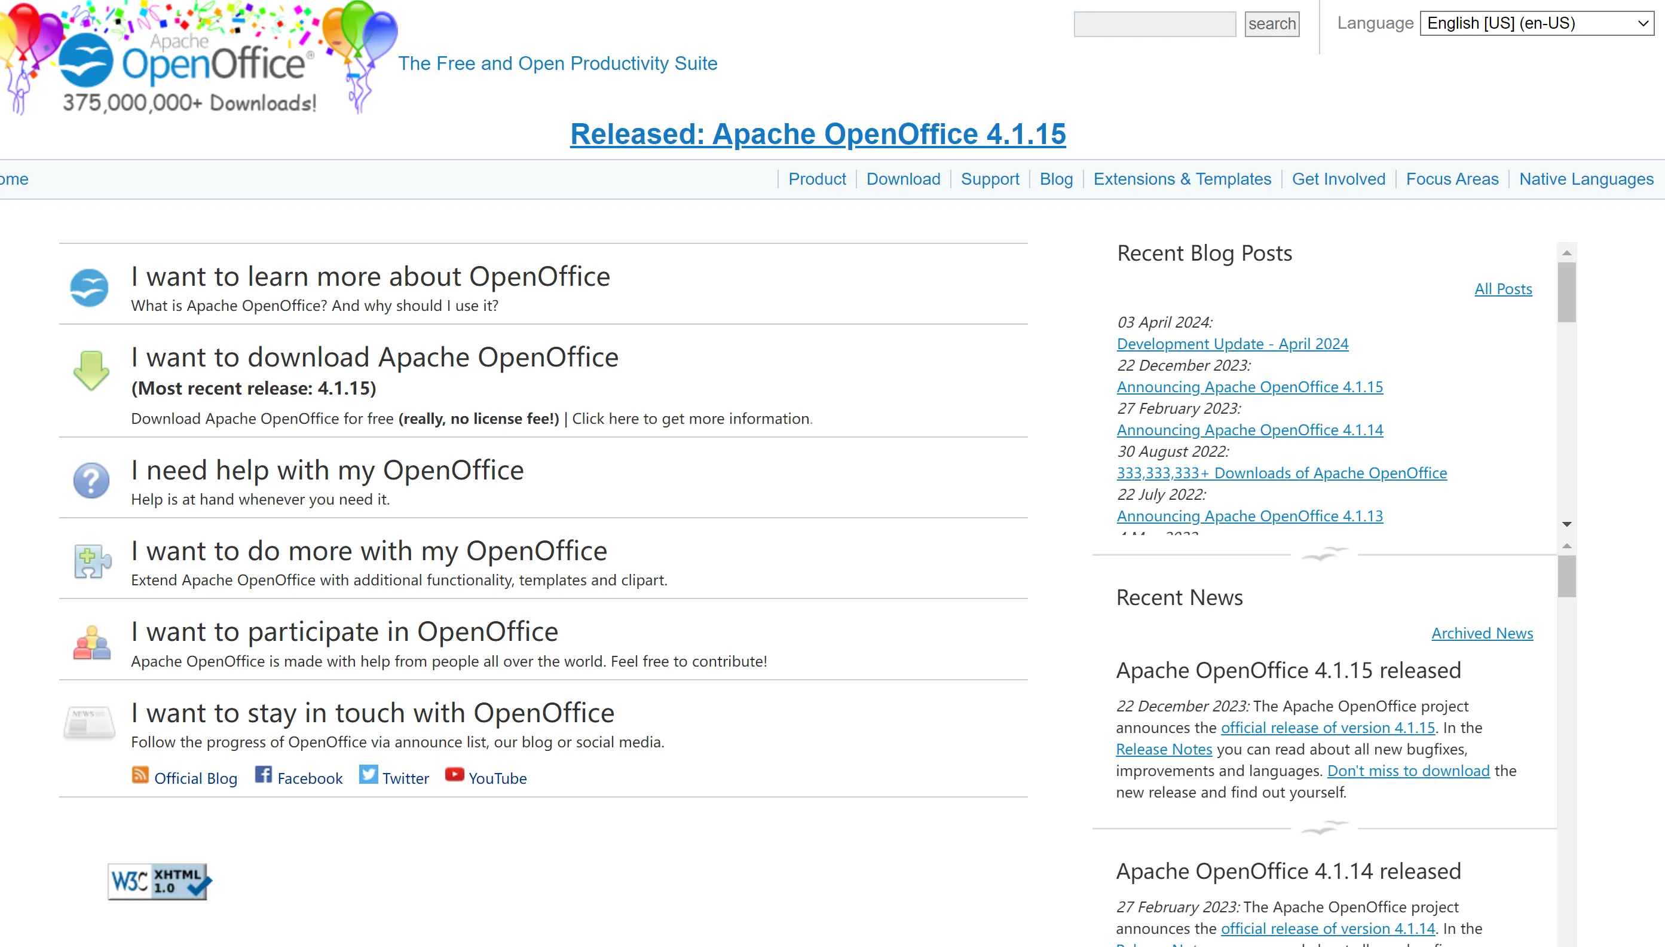Click the blue question mark help icon
Screen dimensions: 1665x947
coord(91,481)
